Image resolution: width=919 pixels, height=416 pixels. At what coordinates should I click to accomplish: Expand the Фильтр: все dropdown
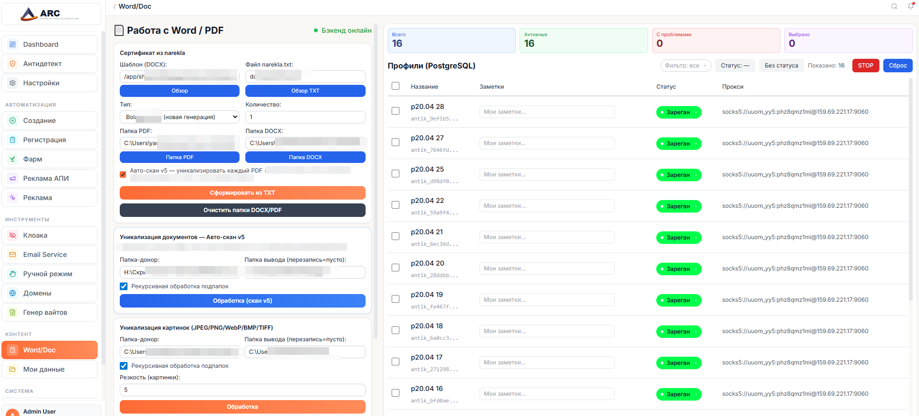coord(685,66)
